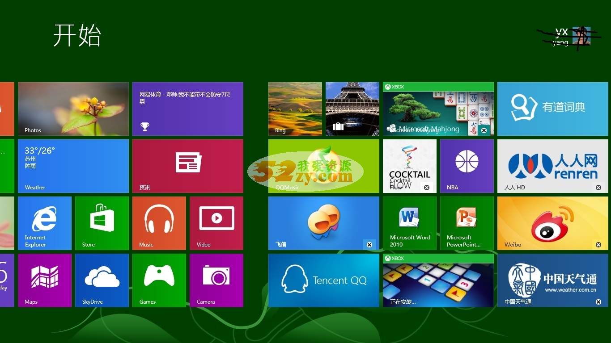
Task: Open the Music headphones tile
Action: (x=159, y=223)
